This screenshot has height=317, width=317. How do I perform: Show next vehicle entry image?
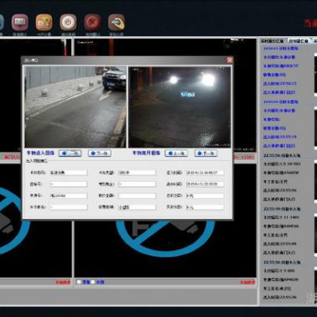point(100,153)
